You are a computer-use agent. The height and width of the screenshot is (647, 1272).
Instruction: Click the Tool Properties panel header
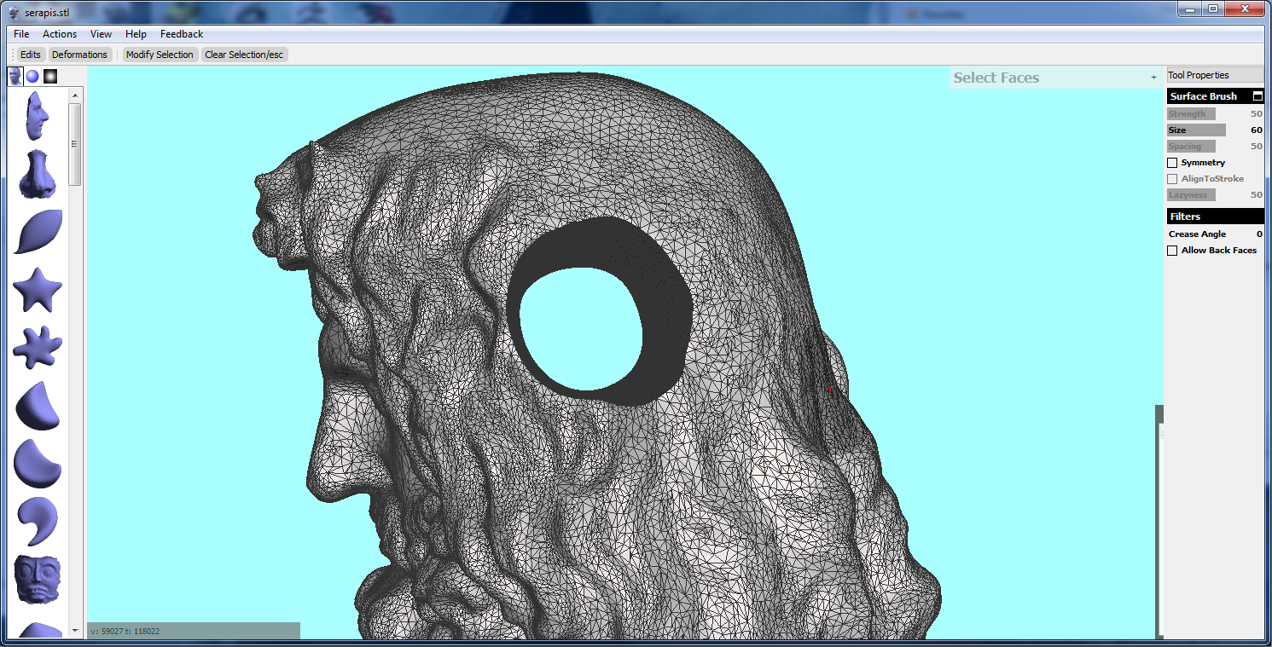click(x=1215, y=75)
